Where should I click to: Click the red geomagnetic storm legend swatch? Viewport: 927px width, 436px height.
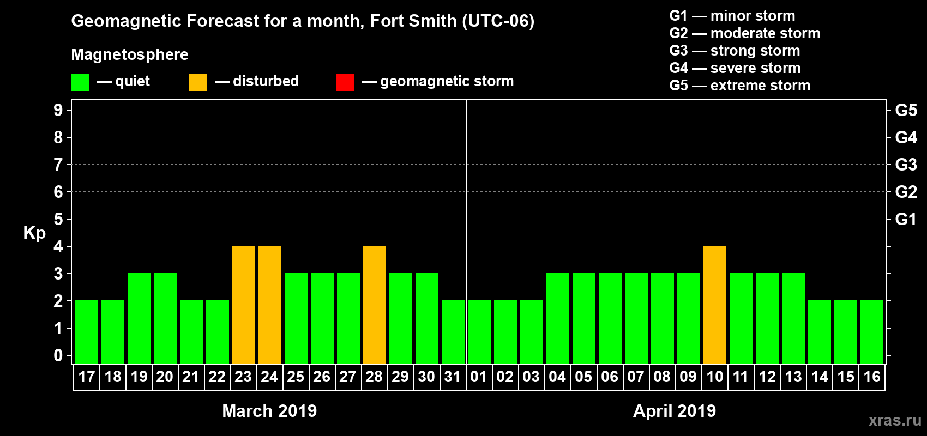pos(345,82)
